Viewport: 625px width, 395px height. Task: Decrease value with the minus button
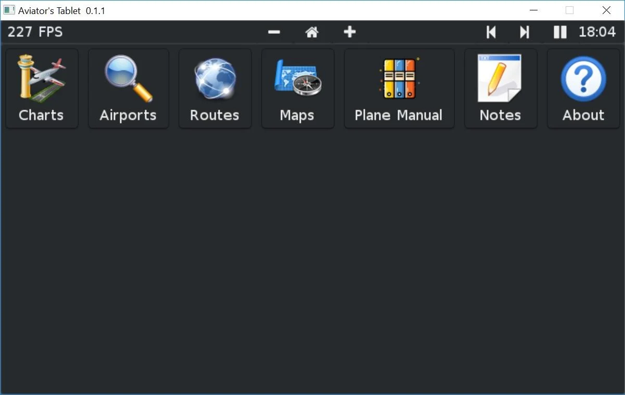tap(274, 32)
